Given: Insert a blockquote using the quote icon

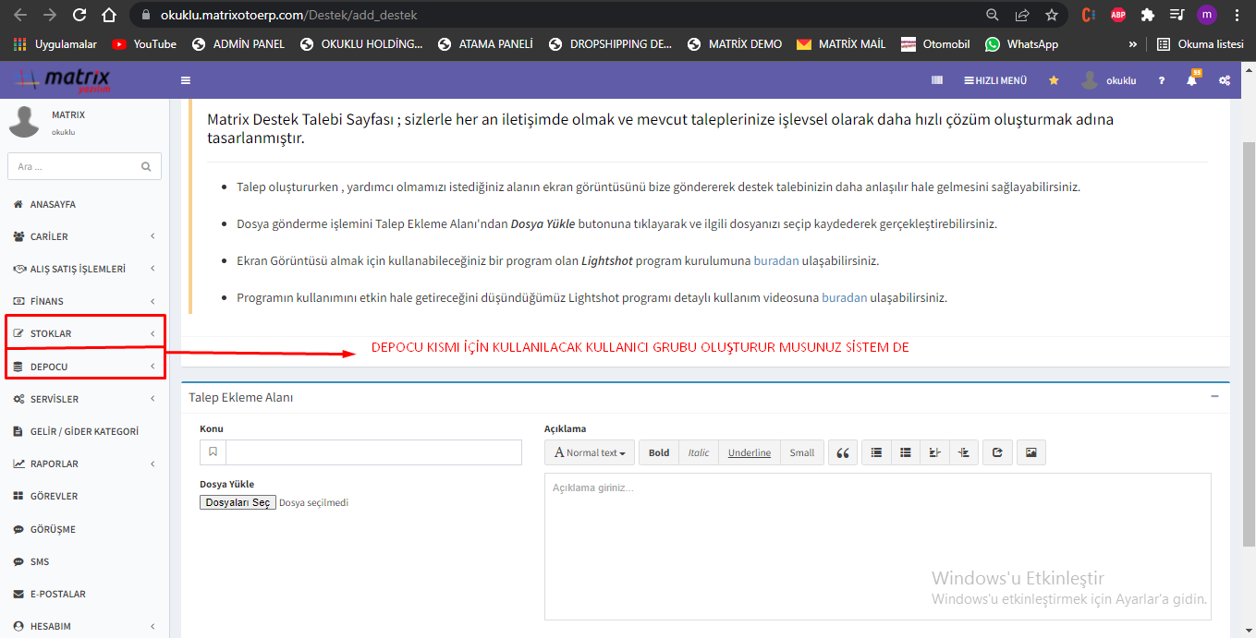Looking at the screenshot, I should tap(842, 452).
